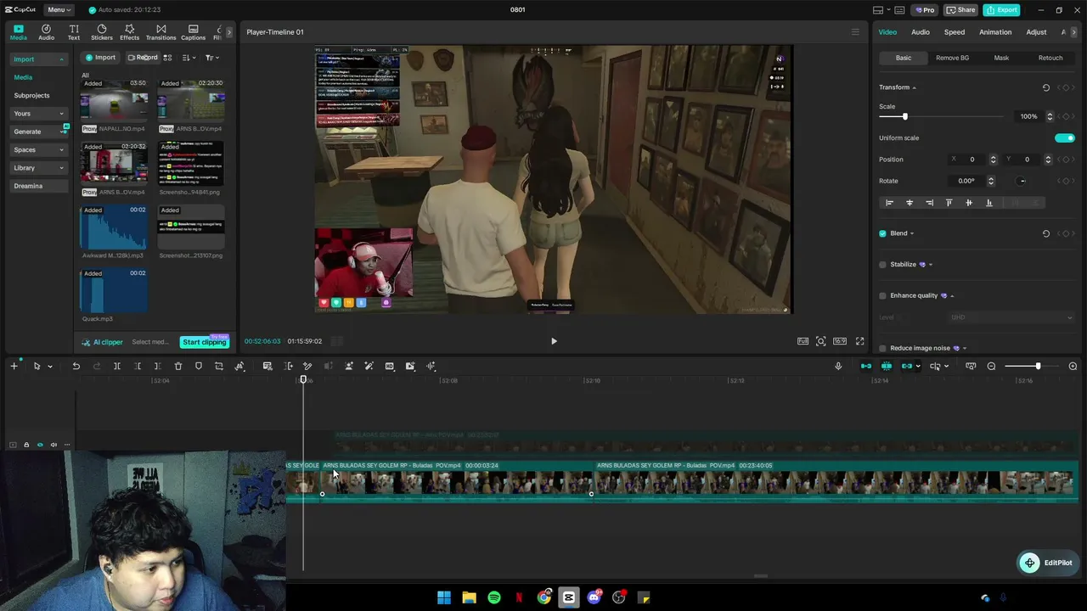Open the Captions tab
Image resolution: width=1087 pixels, height=611 pixels.
point(193,32)
